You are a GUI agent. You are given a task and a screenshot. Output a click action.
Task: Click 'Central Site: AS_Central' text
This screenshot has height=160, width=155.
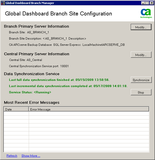click(x=26, y=60)
